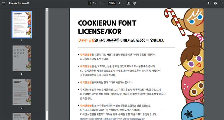Click the orange 쿠키런 글꼴 subtitle text
This screenshot has width=224, height=120.
pos(86,40)
